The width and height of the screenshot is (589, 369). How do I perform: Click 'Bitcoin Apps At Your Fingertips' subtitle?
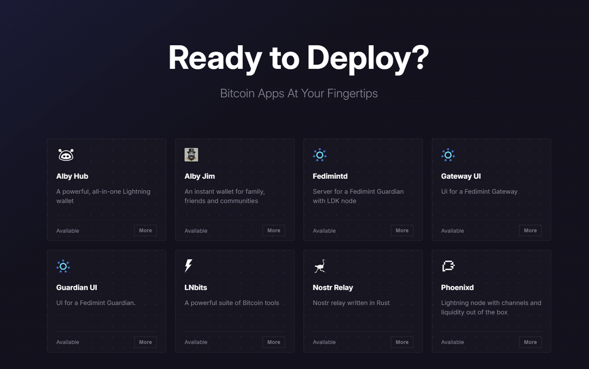(x=299, y=93)
